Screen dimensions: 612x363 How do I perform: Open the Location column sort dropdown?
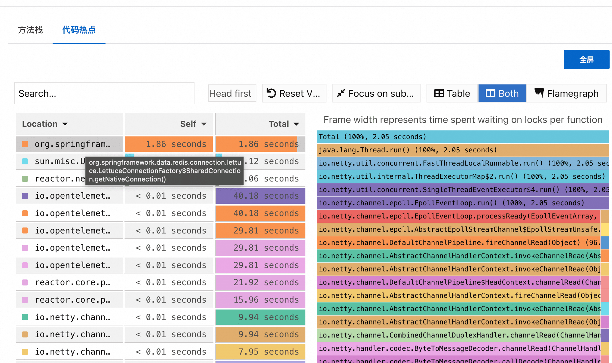[x=65, y=124]
